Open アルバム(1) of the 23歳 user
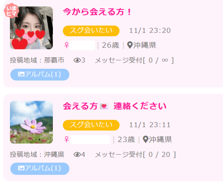 click(40, 169)
